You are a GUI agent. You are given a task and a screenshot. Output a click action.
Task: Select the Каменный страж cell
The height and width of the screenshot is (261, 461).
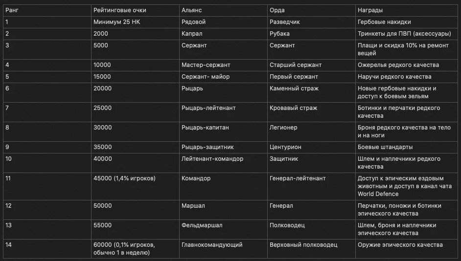(311, 92)
